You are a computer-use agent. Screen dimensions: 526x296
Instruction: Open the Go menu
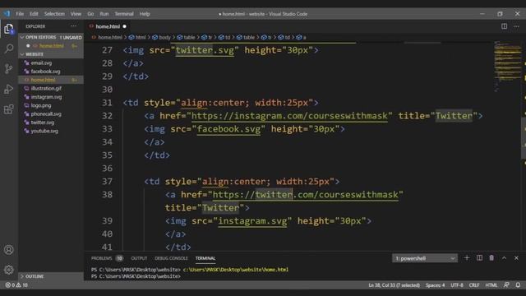pyautogui.click(x=90, y=14)
